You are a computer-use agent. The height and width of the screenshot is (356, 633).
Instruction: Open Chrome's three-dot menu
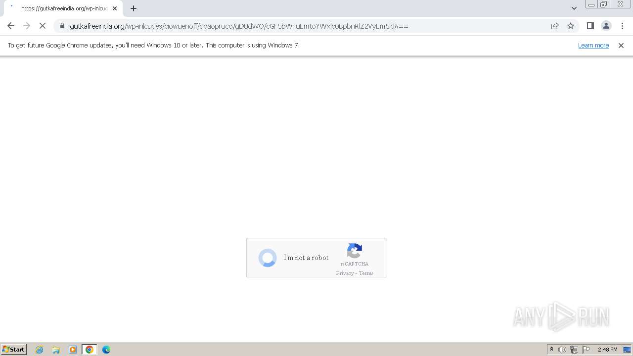click(622, 26)
